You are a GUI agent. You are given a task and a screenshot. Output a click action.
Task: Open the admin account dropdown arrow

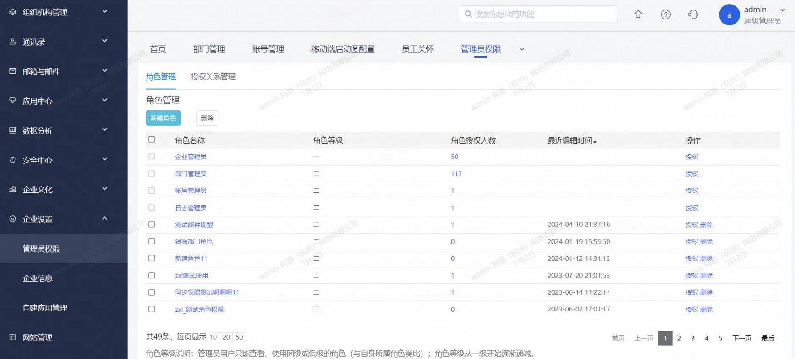pos(783,10)
